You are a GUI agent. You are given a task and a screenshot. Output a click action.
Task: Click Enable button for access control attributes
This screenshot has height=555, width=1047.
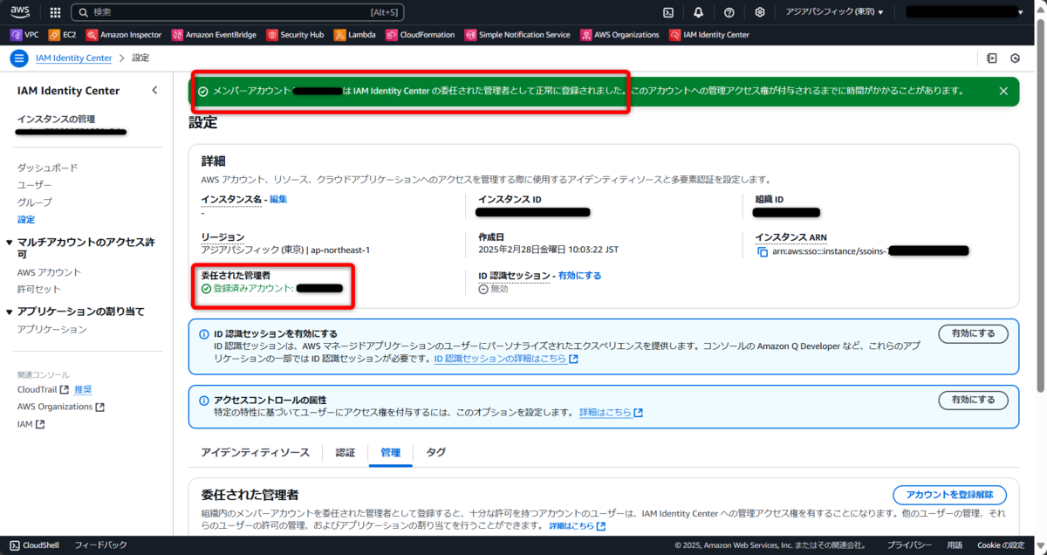click(973, 400)
